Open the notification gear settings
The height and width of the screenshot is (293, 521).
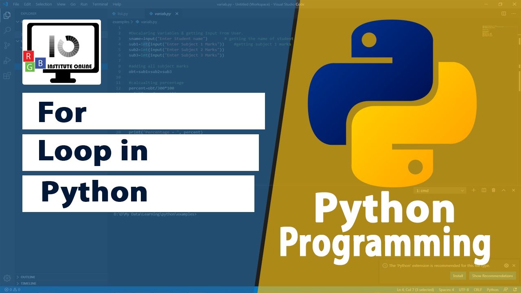(x=506, y=265)
